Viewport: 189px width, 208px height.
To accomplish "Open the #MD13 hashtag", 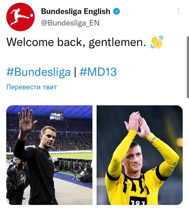I will click(98, 72).
